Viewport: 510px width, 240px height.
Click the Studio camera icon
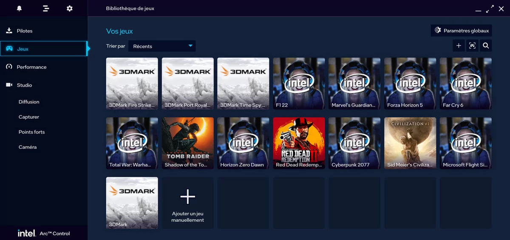pos(9,85)
